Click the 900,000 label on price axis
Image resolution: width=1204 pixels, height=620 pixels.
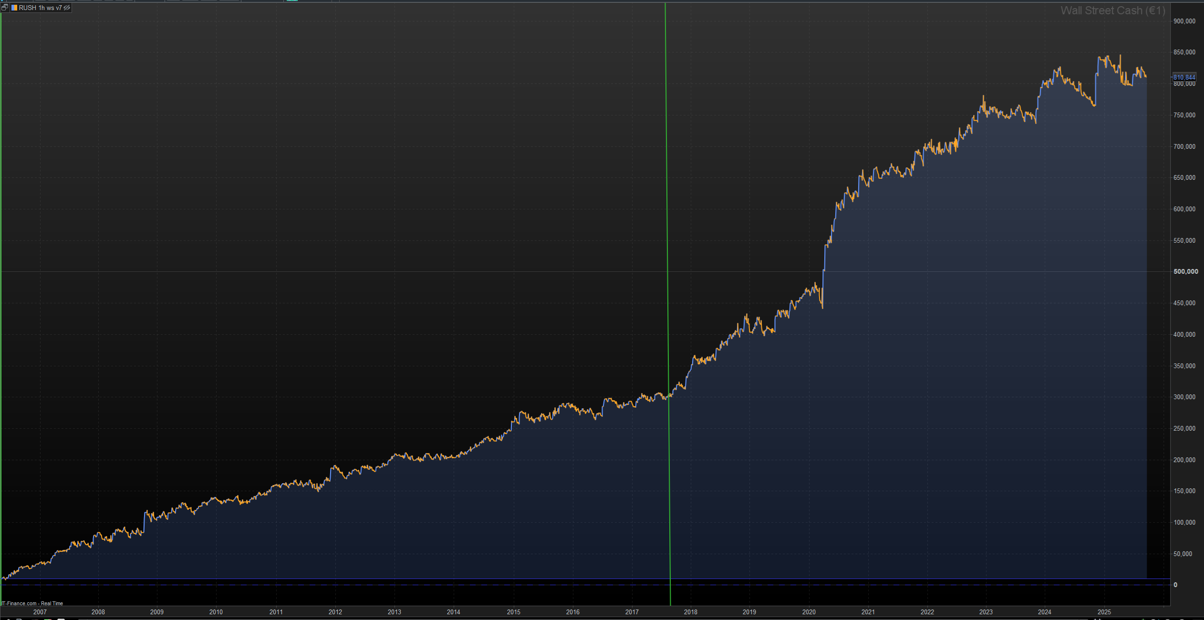coord(1184,21)
